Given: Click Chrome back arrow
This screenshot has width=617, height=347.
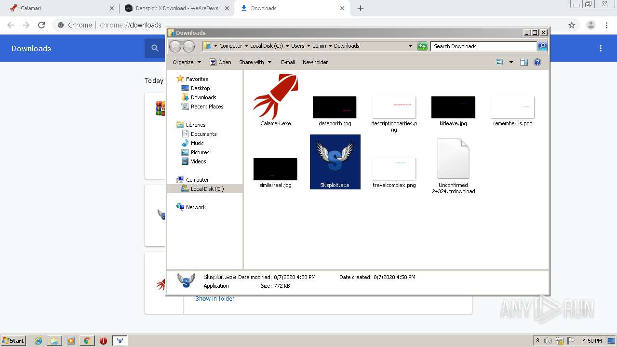Looking at the screenshot, I should (x=11, y=25).
